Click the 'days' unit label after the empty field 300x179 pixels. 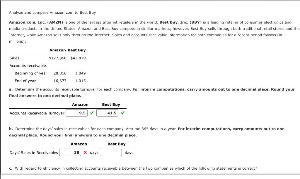tap(129, 152)
